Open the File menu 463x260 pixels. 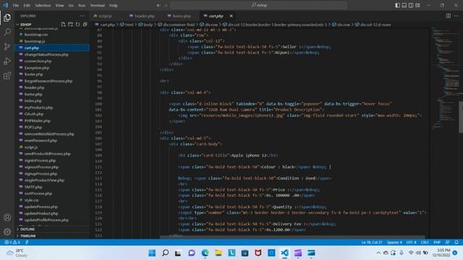tap(16, 5)
